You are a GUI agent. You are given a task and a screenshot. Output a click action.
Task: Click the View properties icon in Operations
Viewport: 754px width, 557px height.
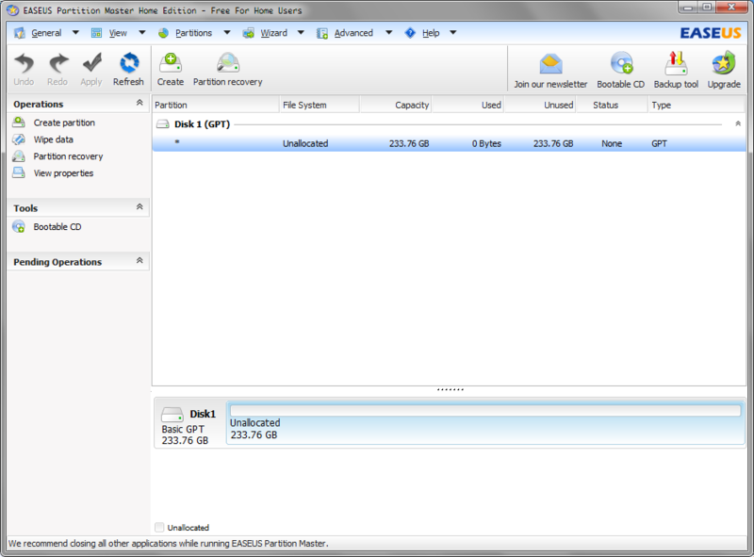19,172
